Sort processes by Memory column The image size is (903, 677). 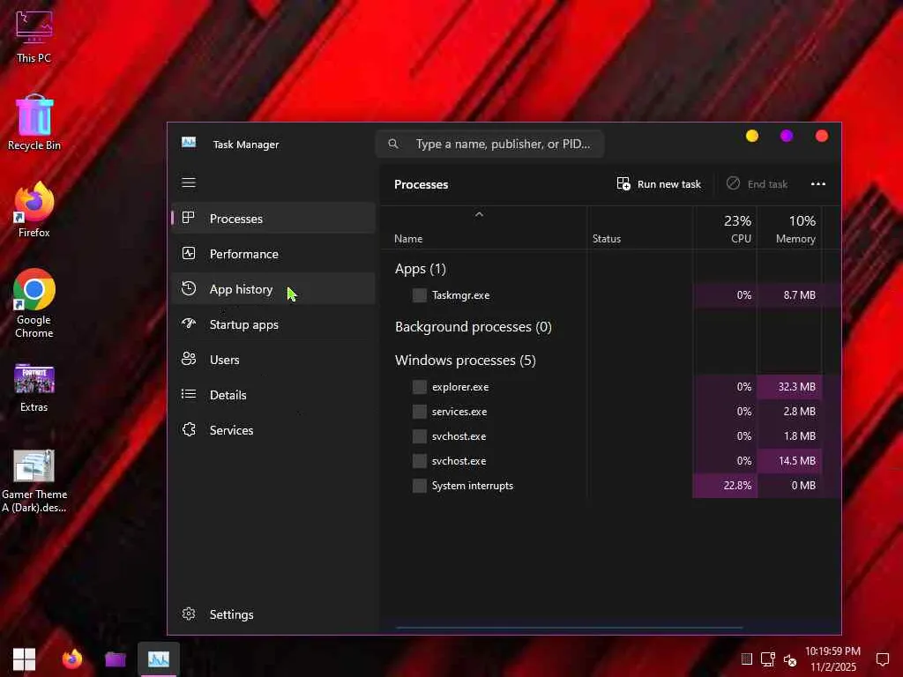pos(789,228)
